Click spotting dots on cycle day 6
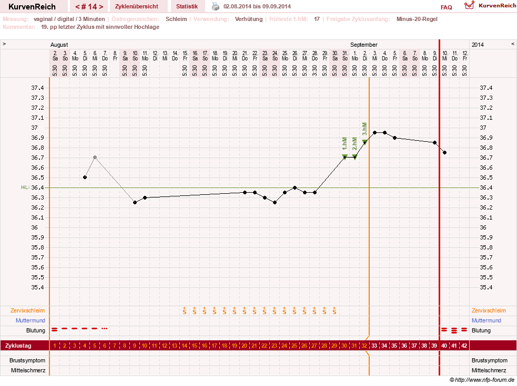 coord(105,328)
